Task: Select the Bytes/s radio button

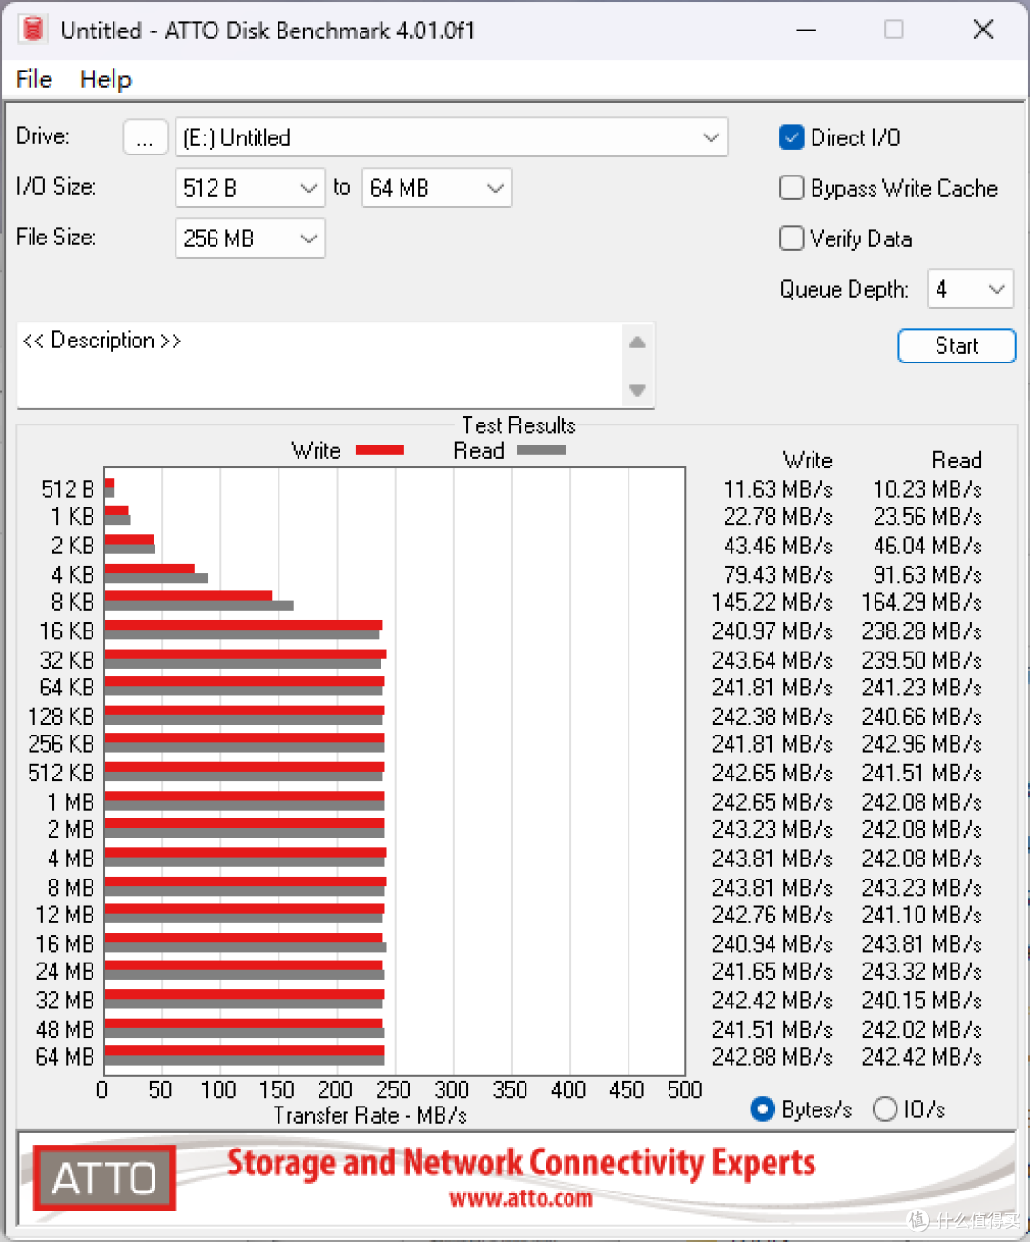Action: click(x=762, y=1108)
